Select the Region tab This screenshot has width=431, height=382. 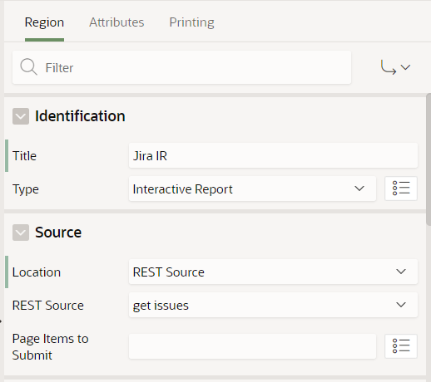point(44,22)
